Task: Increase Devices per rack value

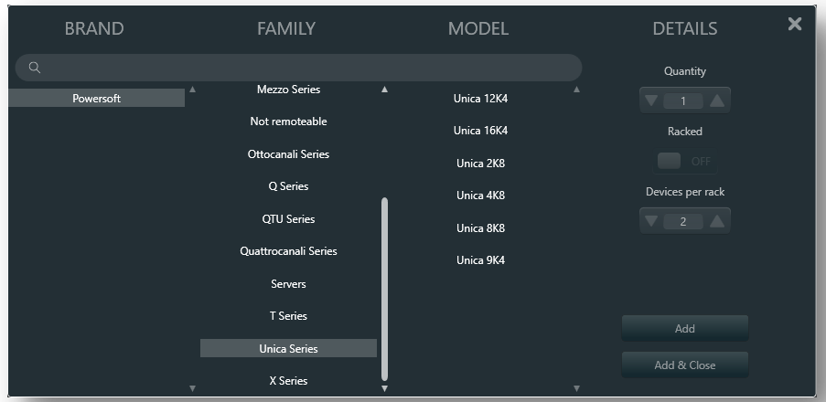Action: [717, 221]
